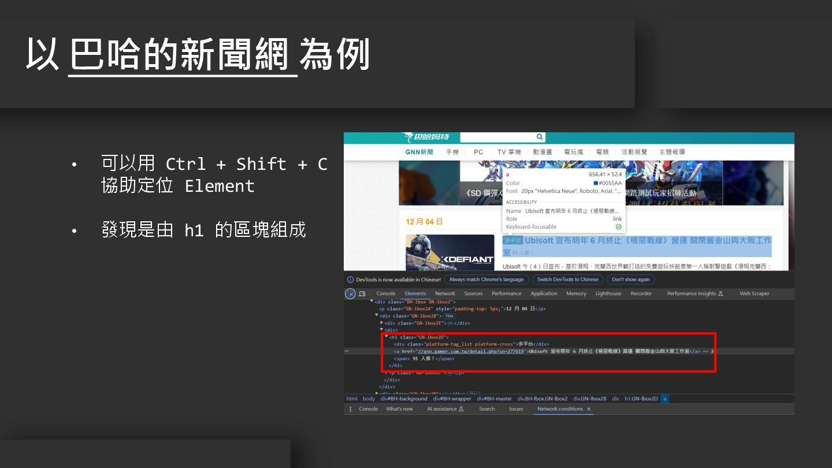Image resolution: width=832 pixels, height=468 pixels.
Task: Click the info icon in DevTools language banner
Action: [350, 280]
